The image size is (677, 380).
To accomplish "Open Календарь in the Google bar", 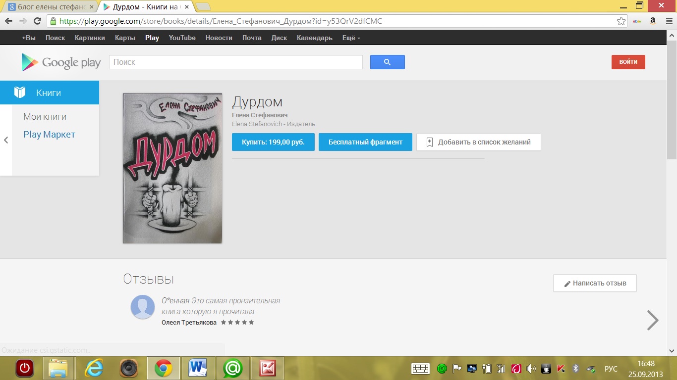I will click(x=314, y=38).
